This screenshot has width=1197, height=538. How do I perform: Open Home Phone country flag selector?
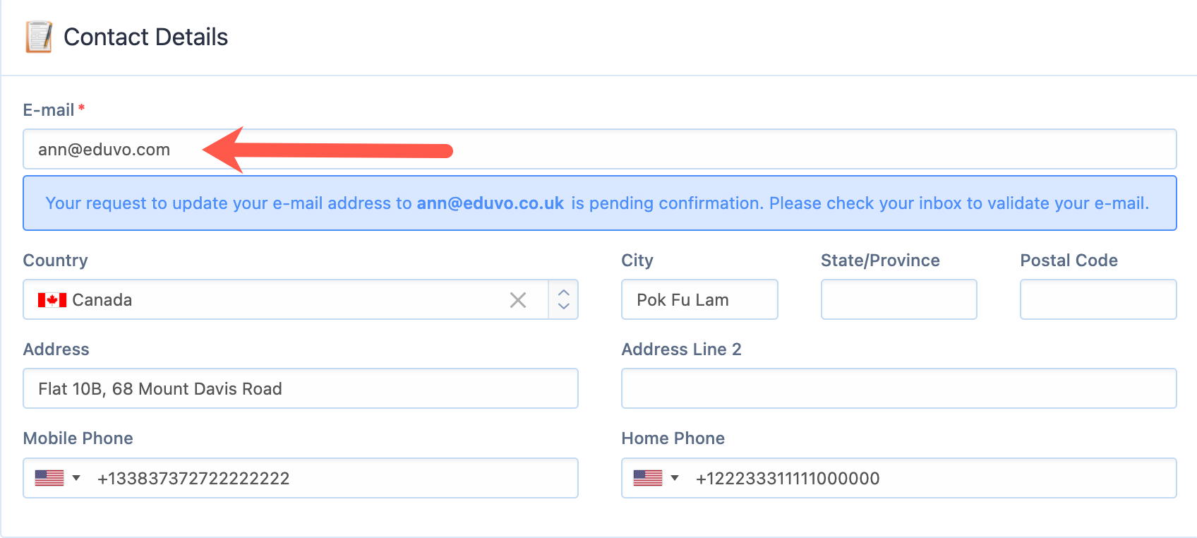pos(656,478)
